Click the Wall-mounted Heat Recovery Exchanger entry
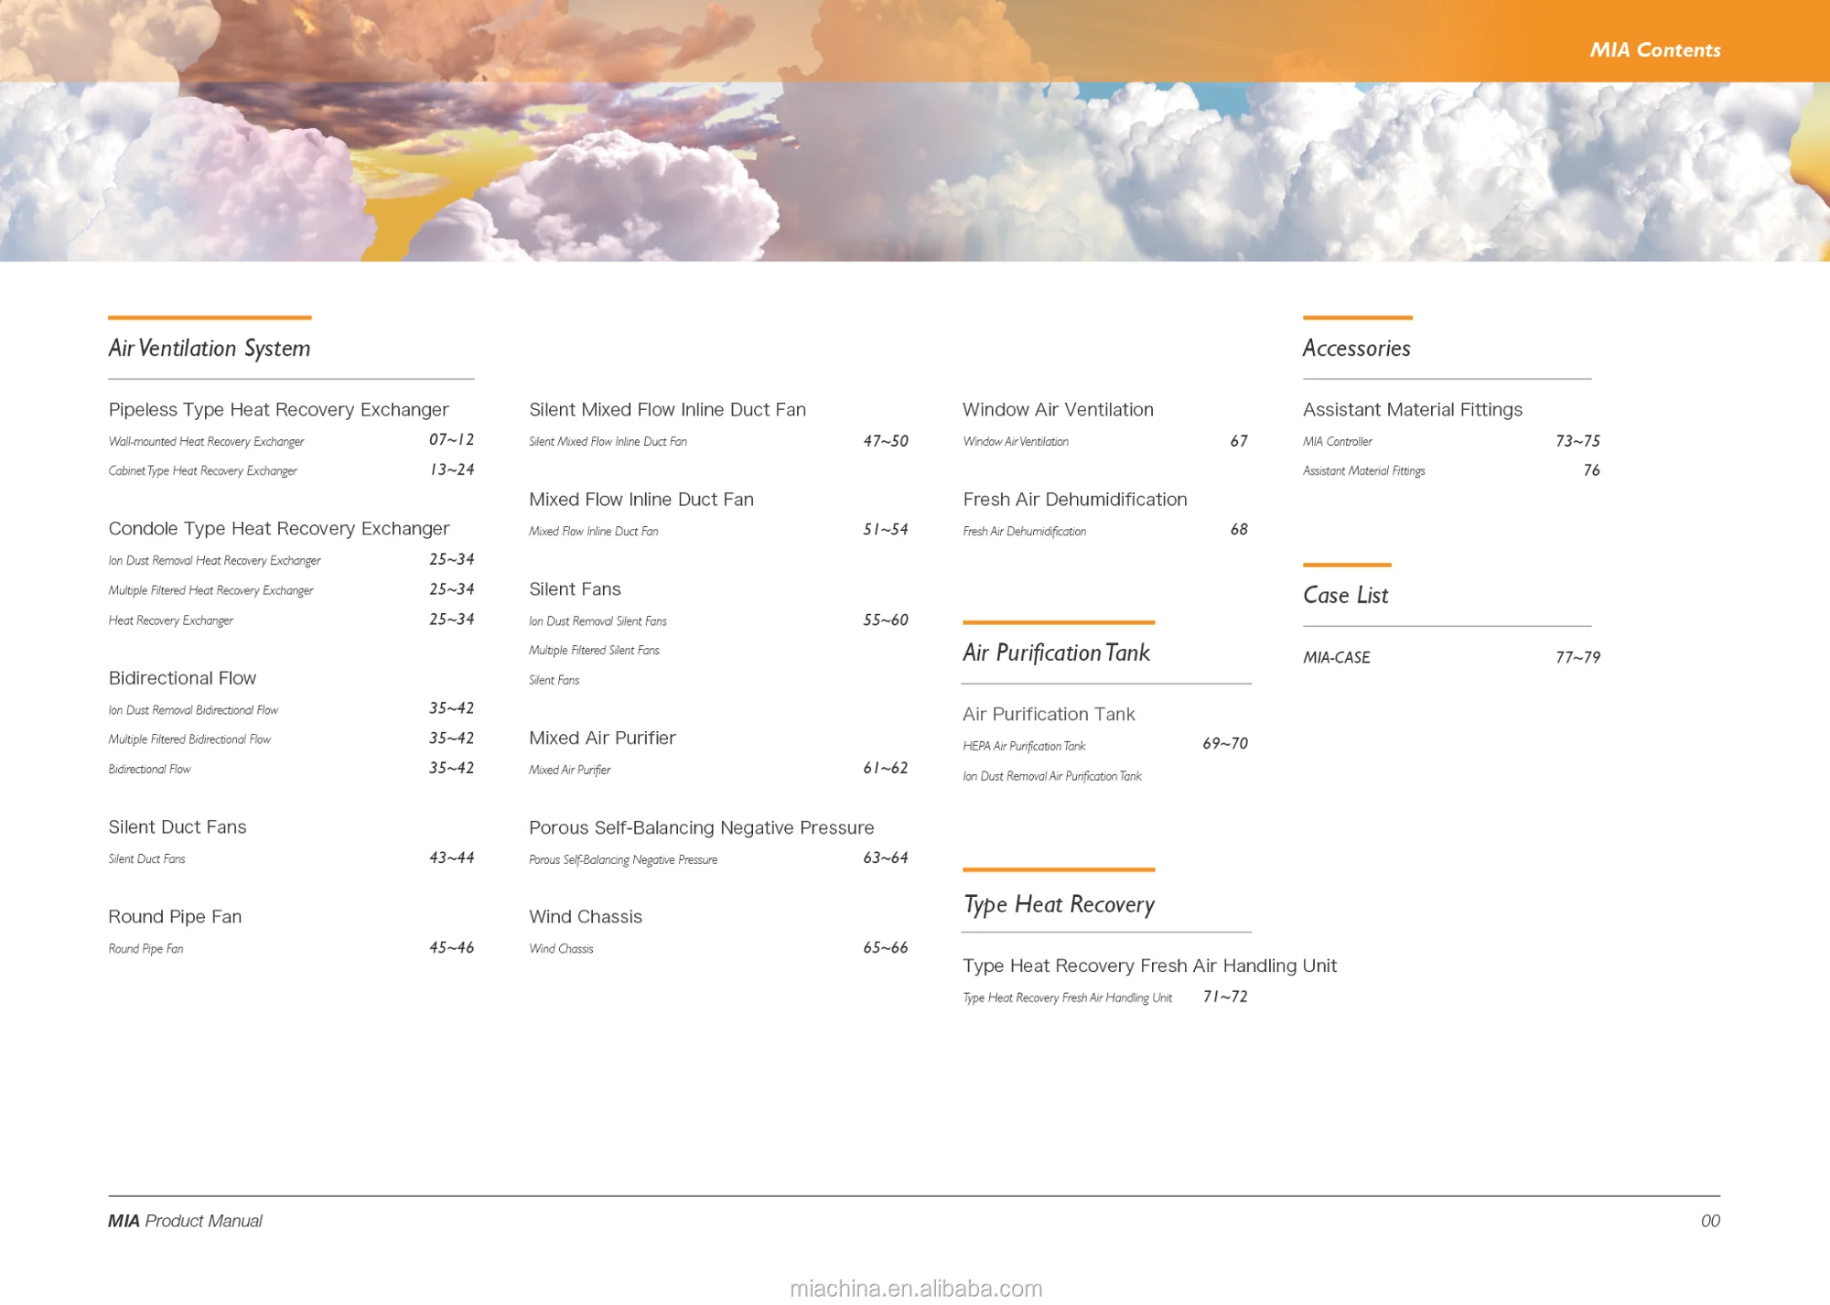The image size is (1830, 1305). [206, 442]
